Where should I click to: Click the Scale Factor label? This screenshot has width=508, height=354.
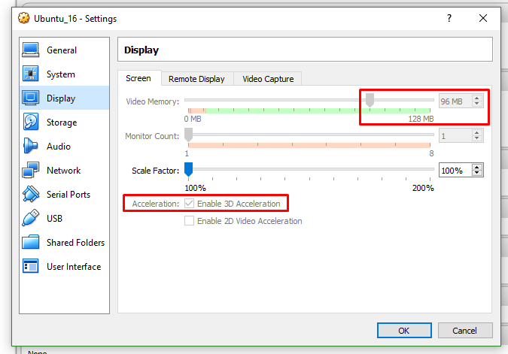tap(155, 171)
